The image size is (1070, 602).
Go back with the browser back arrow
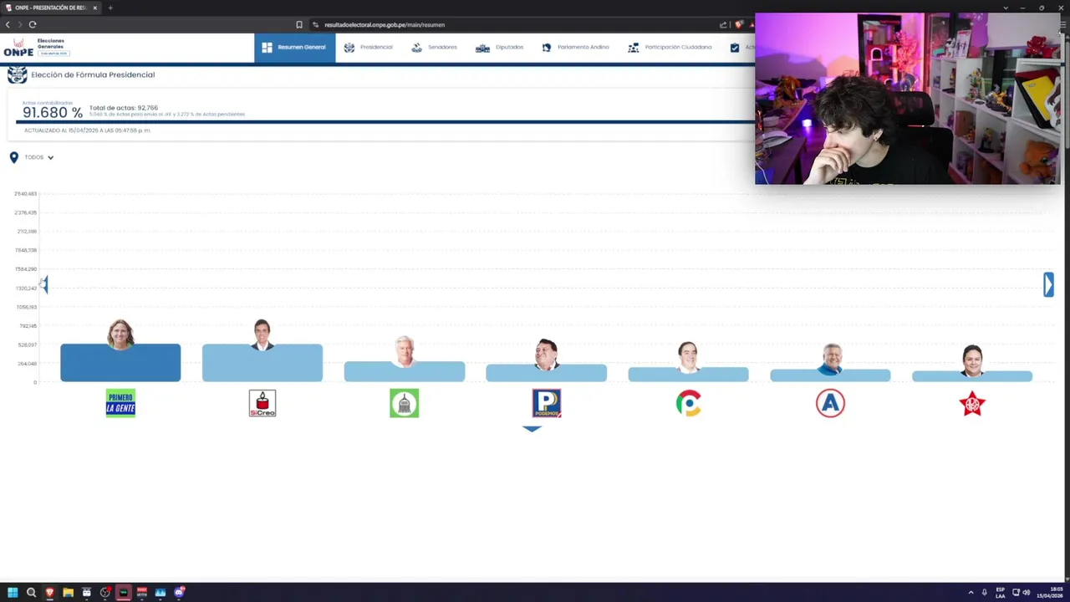(8, 24)
